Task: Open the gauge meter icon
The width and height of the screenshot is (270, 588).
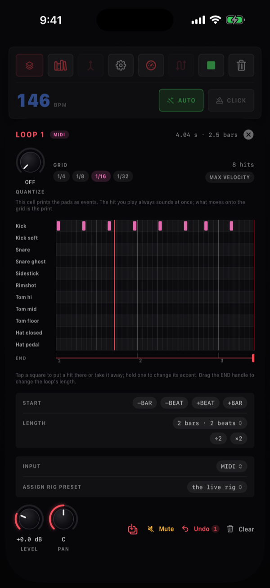Action: pyautogui.click(x=151, y=65)
